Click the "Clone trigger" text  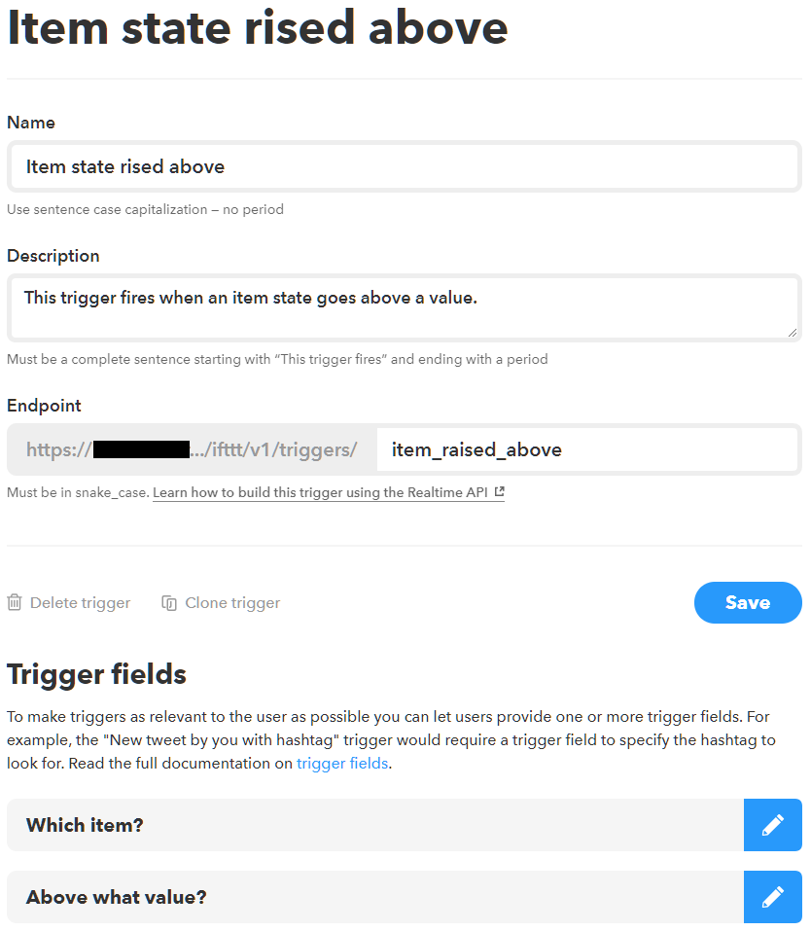pos(232,603)
